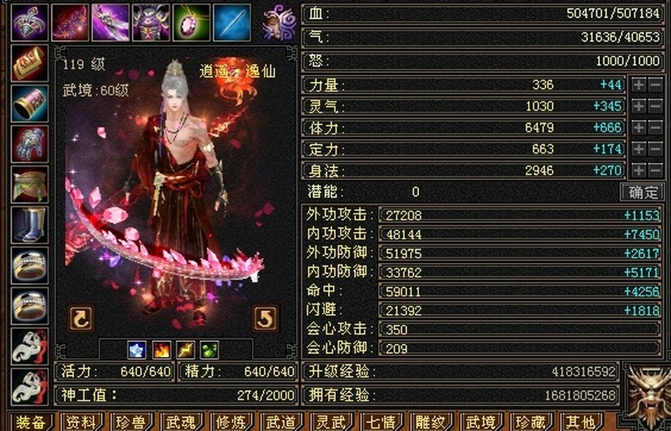Image resolution: width=671 pixels, height=431 pixels.
Task: Increase 体力 with its plus button
Action: click(x=639, y=127)
